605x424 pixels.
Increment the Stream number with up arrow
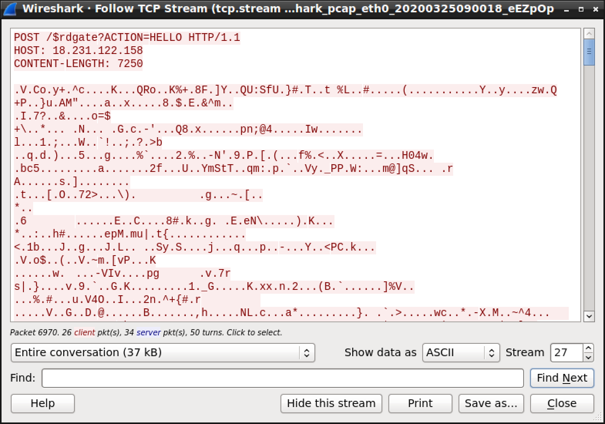click(588, 348)
